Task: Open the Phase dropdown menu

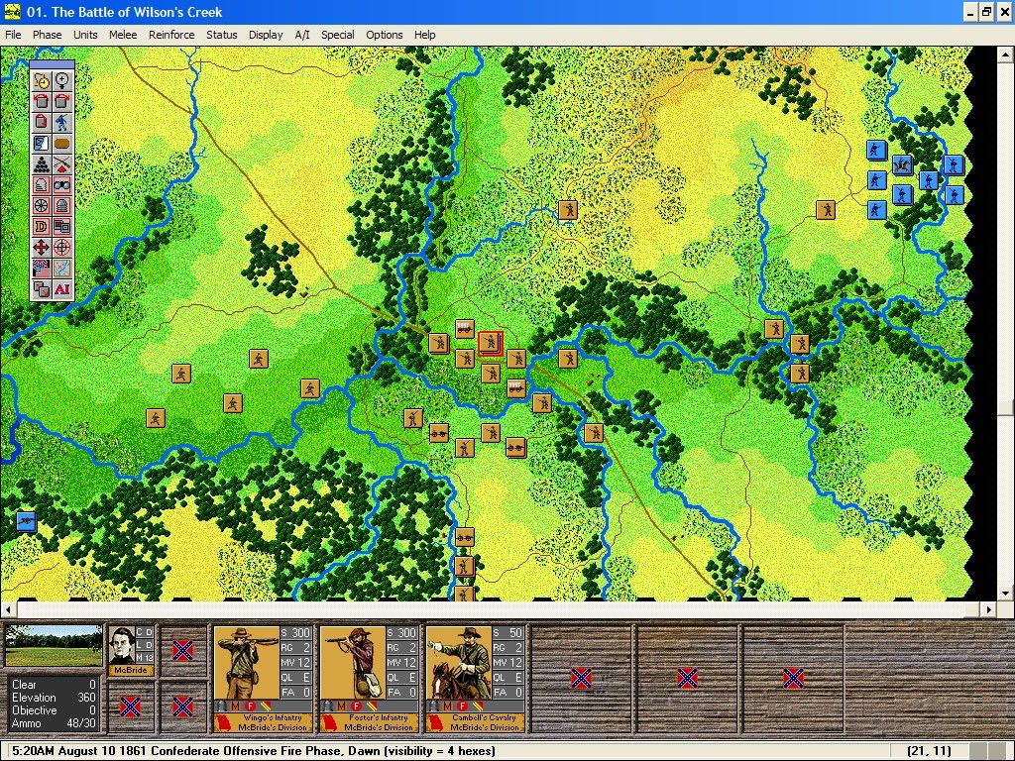Action: point(47,35)
